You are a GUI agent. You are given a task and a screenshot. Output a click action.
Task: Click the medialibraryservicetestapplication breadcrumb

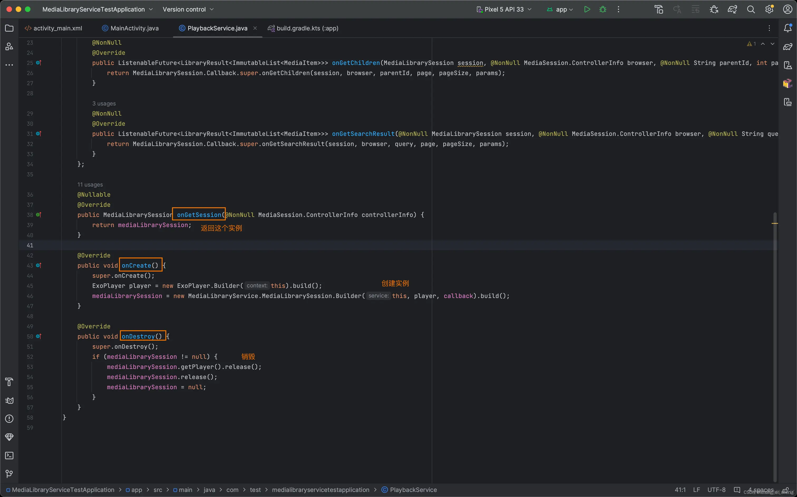coord(320,490)
